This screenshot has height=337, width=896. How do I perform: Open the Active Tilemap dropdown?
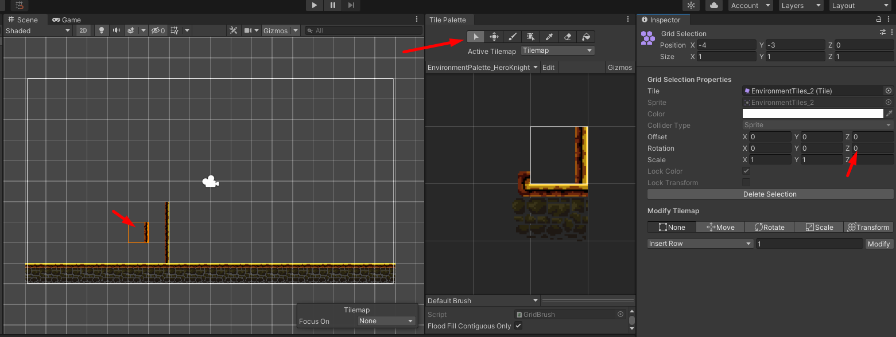point(557,50)
